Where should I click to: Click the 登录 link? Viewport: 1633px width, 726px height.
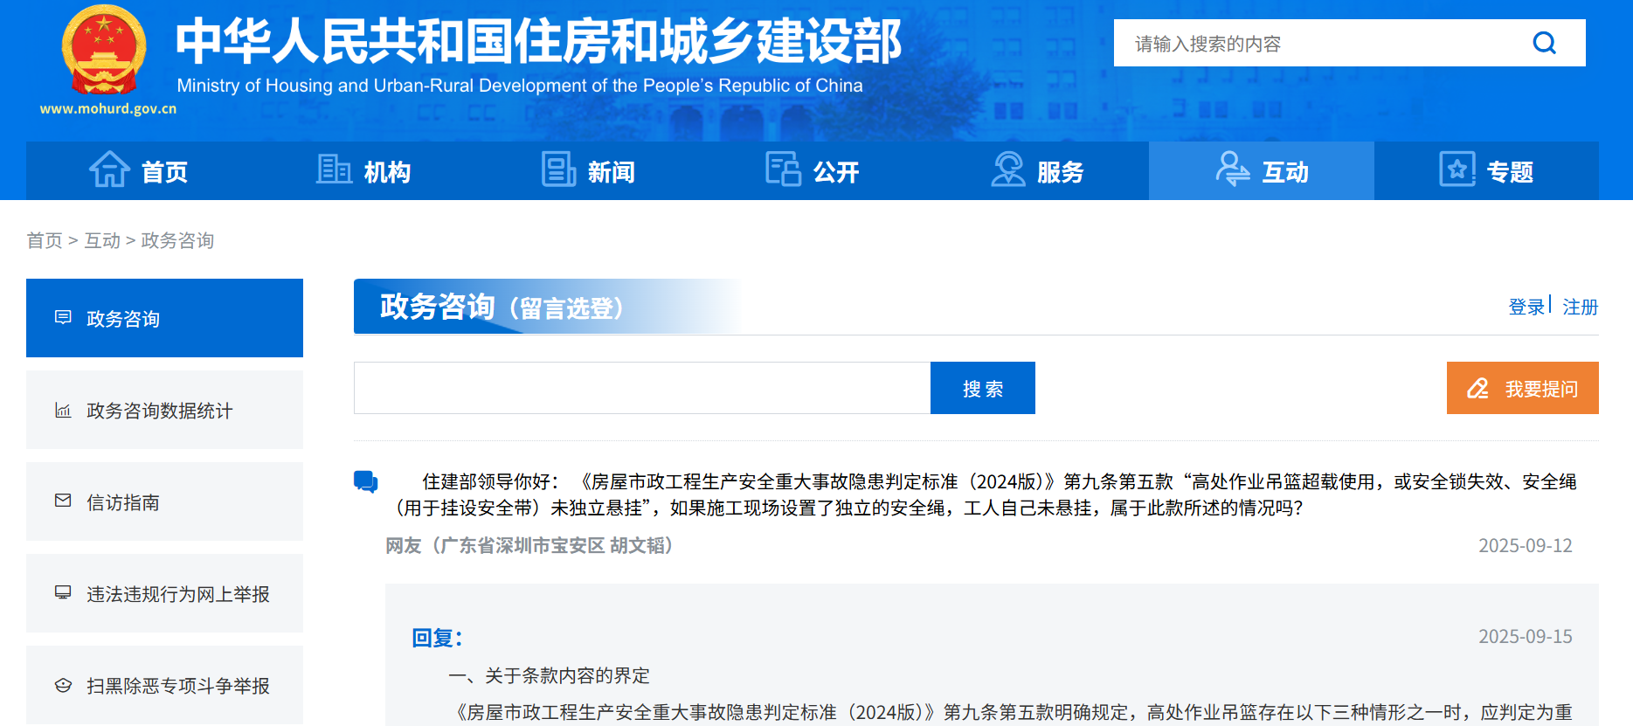[x=1526, y=307]
